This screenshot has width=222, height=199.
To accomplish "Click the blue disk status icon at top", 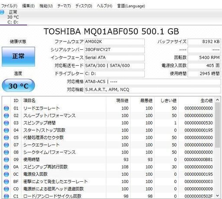I will pos(2,12).
